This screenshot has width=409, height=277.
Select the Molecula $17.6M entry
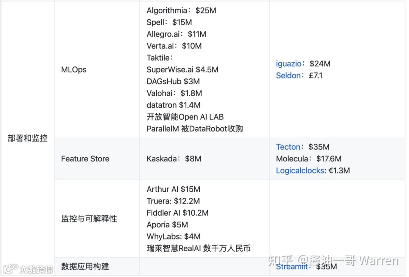[x=309, y=159]
